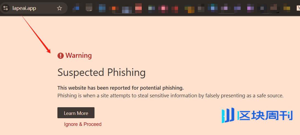Click the 区块周刊 watermark text
The image size is (300, 135).
[265, 115]
